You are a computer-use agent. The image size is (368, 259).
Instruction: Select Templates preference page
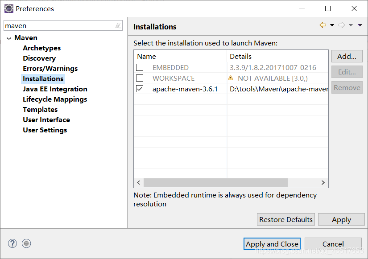pyautogui.click(x=40, y=110)
